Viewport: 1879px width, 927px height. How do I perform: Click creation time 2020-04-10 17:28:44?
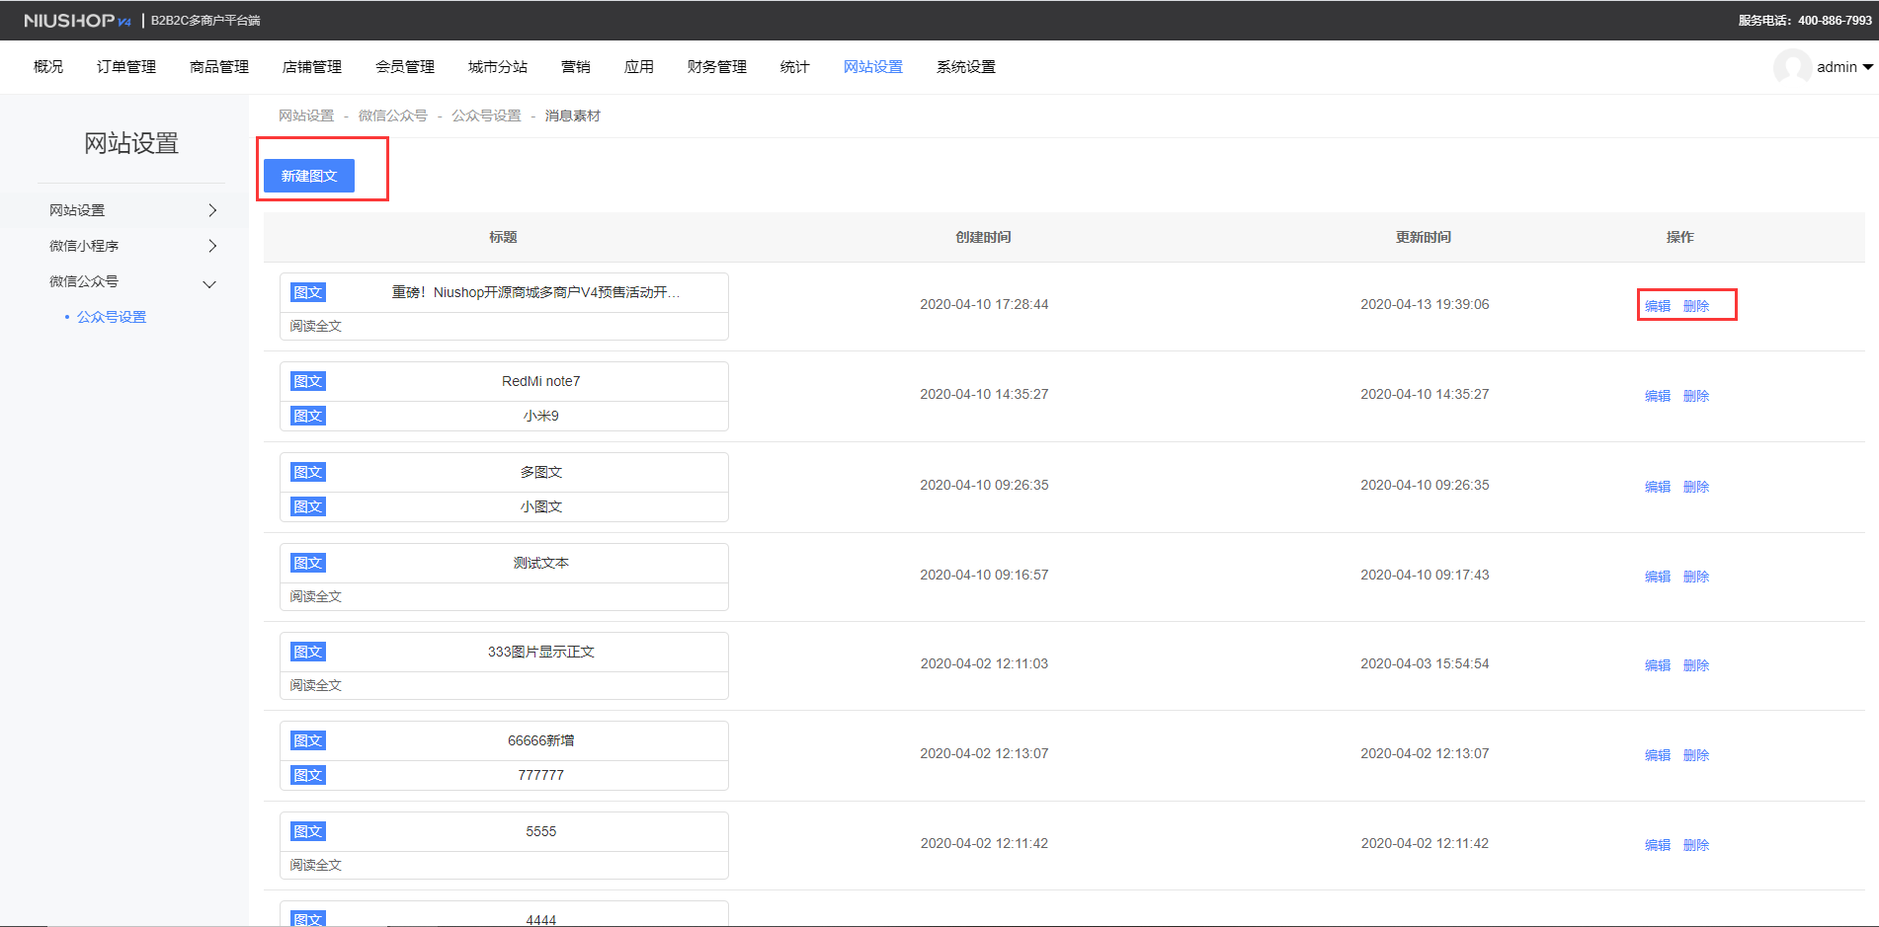point(984,304)
